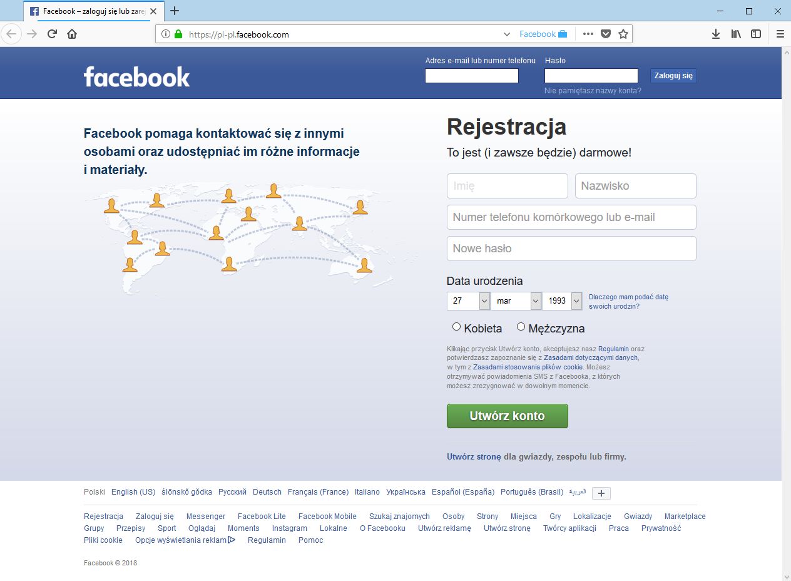Viewport: 791px width, 581px height.
Task: Open the Dlaczego mam podać datę urodzin link
Action: point(628,302)
